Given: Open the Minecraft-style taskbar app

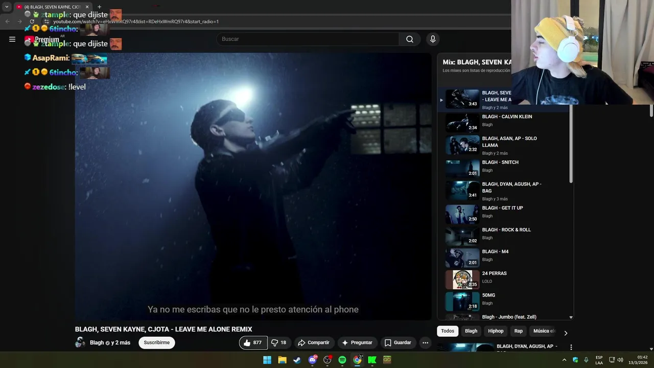Looking at the screenshot, I should pos(387,360).
